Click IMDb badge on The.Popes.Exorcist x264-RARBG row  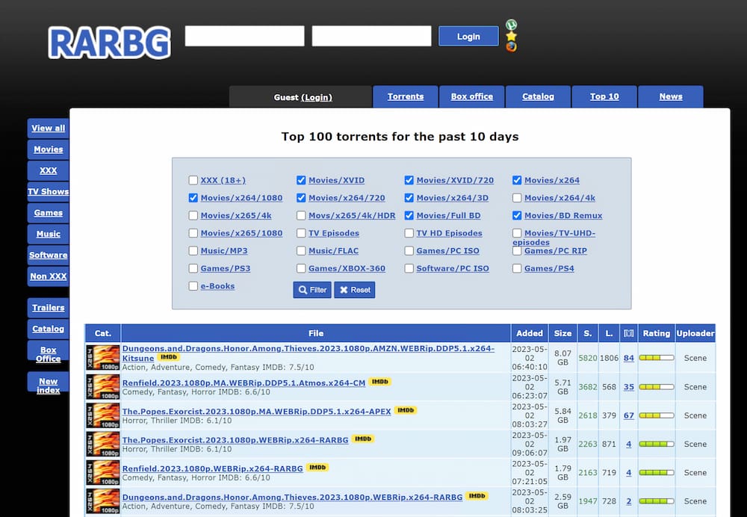click(363, 439)
